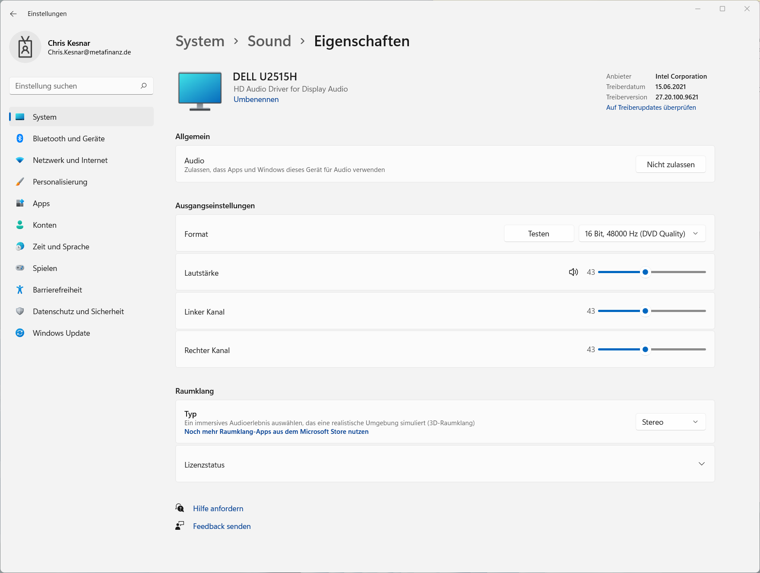Click the Apps icon in sidebar
Screen dimensions: 760x573
pos(20,203)
